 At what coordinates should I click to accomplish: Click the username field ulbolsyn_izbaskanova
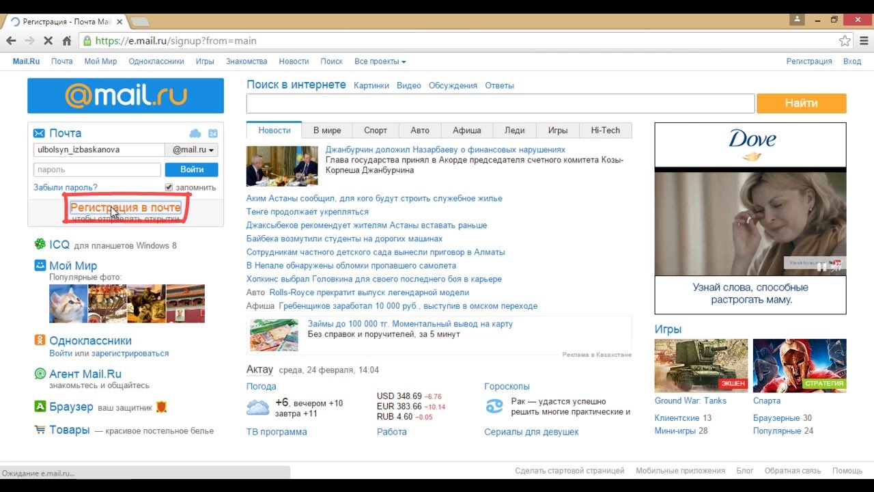[99, 150]
